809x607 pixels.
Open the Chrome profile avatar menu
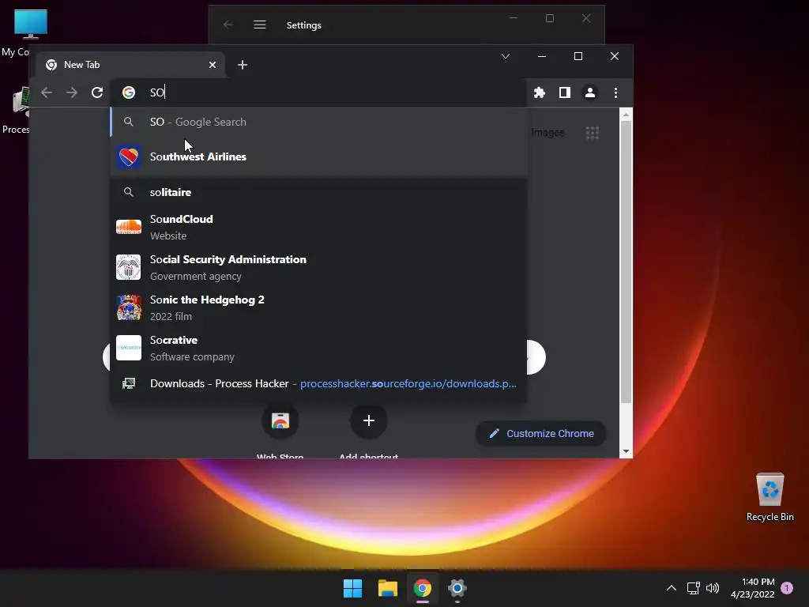pyautogui.click(x=589, y=92)
